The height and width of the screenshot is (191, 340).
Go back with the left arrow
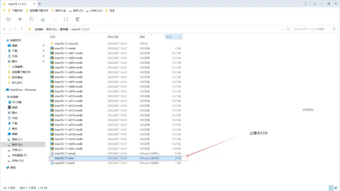coord(5,29)
